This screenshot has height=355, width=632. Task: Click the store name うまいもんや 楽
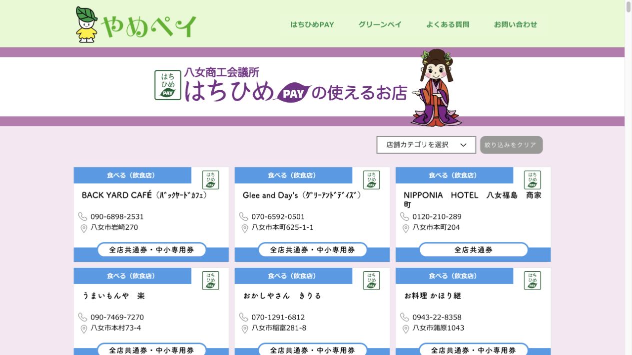(113, 296)
